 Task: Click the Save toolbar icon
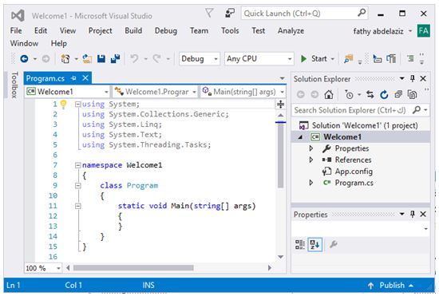pos(101,59)
